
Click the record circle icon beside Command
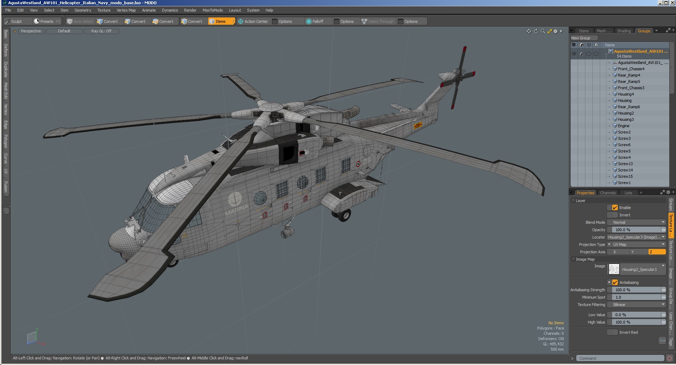pyautogui.click(x=670, y=358)
